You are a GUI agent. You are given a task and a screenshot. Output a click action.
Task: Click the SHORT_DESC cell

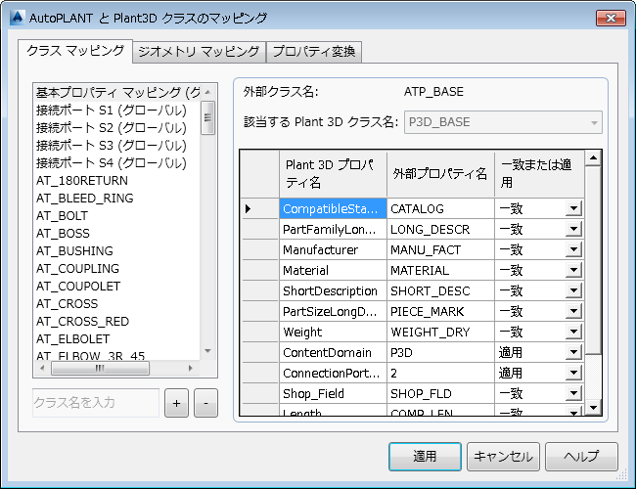click(x=441, y=291)
